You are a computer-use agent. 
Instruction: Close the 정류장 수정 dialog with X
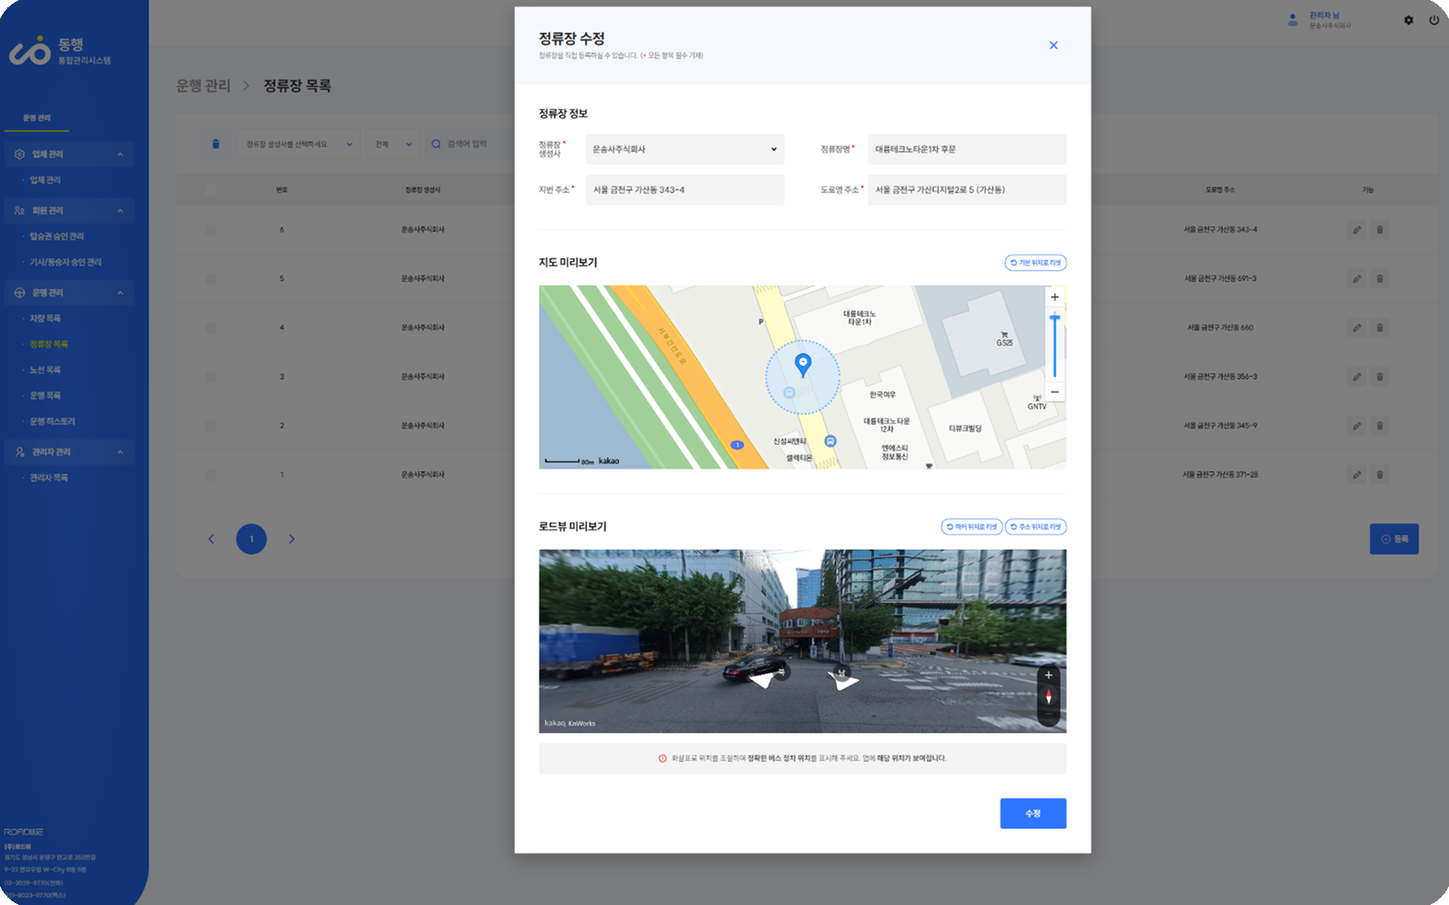(1053, 45)
